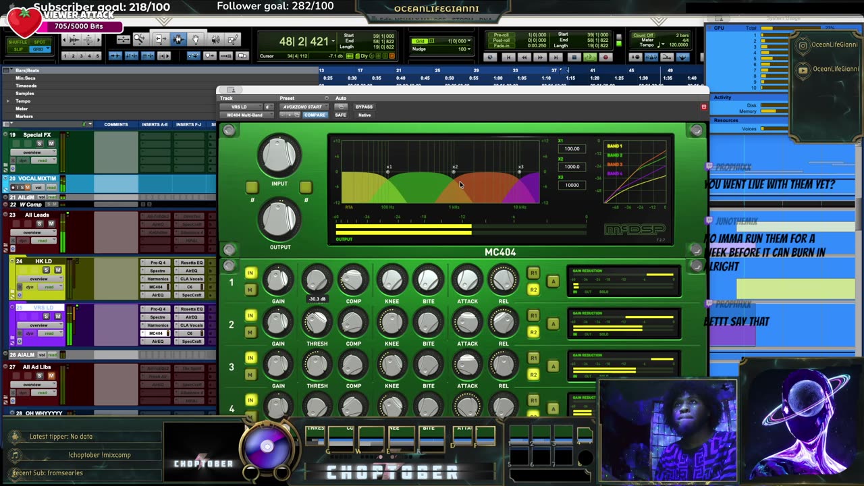Screen dimensions: 864x486
Task: Select the Trim tool
Action: (161, 40)
